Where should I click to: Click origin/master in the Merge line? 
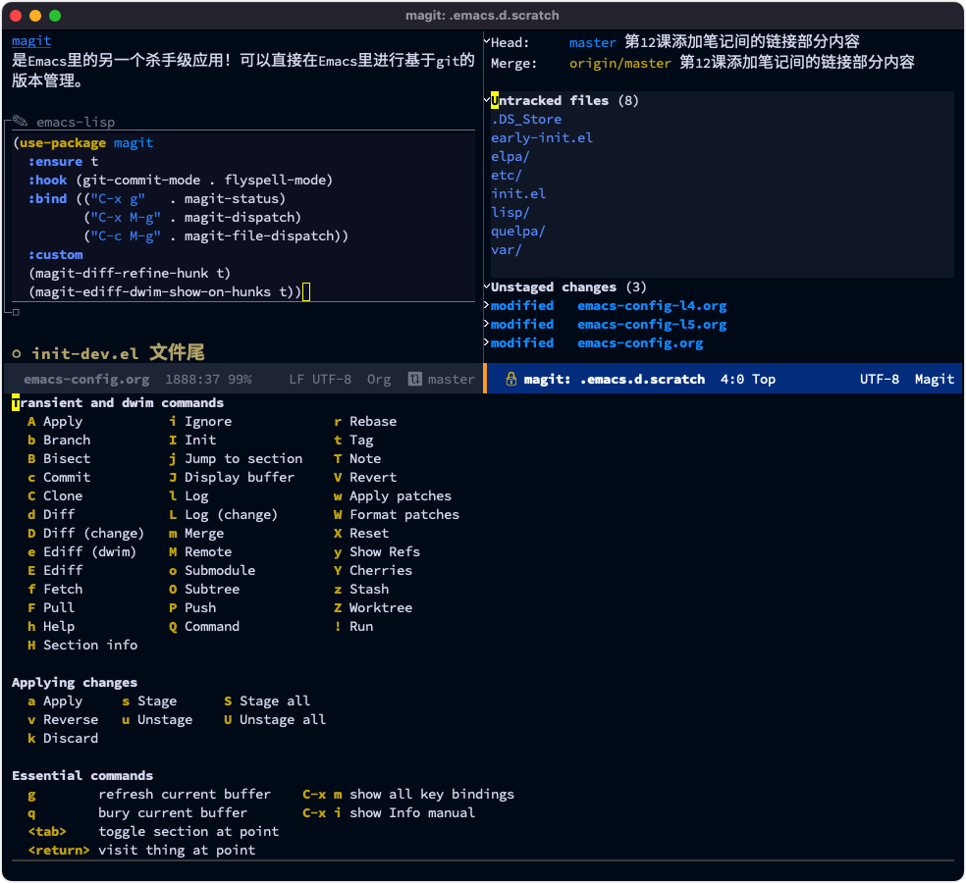coord(619,63)
